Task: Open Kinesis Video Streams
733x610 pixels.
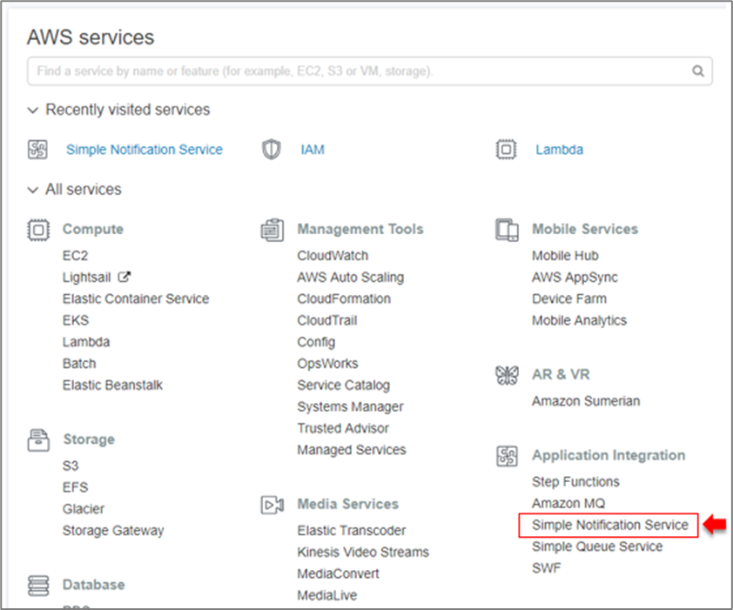Action: tap(363, 552)
